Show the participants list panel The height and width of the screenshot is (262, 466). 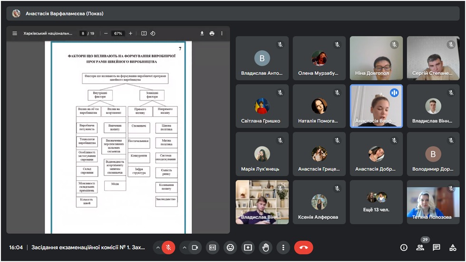point(420,247)
